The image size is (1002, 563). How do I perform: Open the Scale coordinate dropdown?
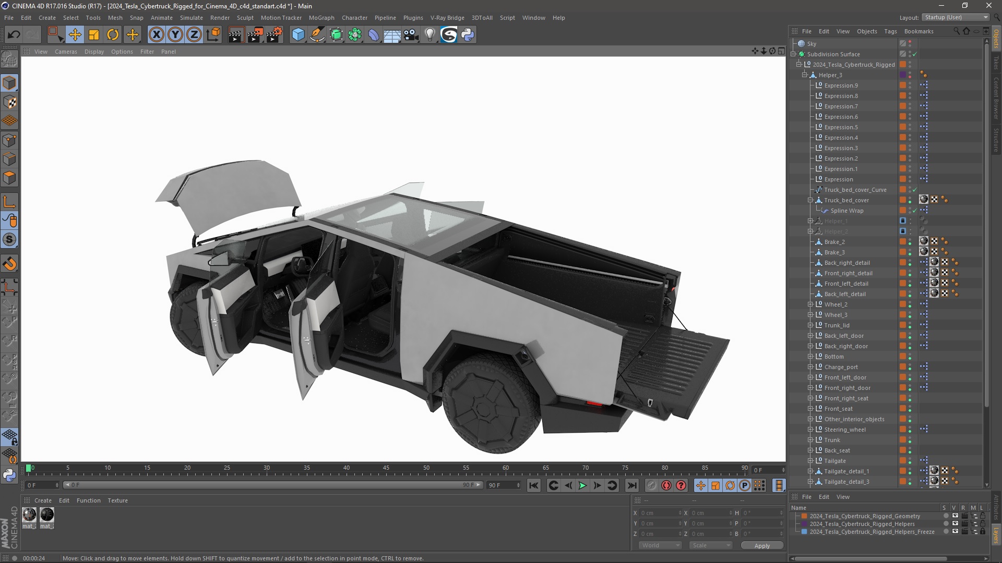tap(711, 545)
